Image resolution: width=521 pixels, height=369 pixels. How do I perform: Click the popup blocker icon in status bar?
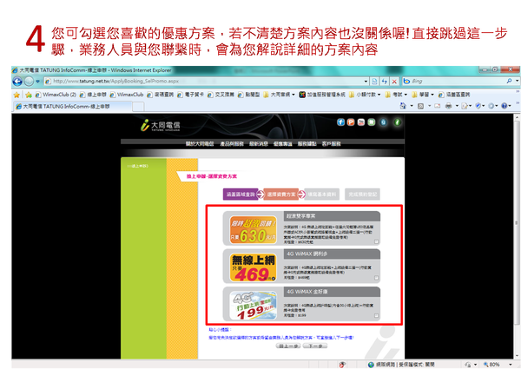[342, 365]
